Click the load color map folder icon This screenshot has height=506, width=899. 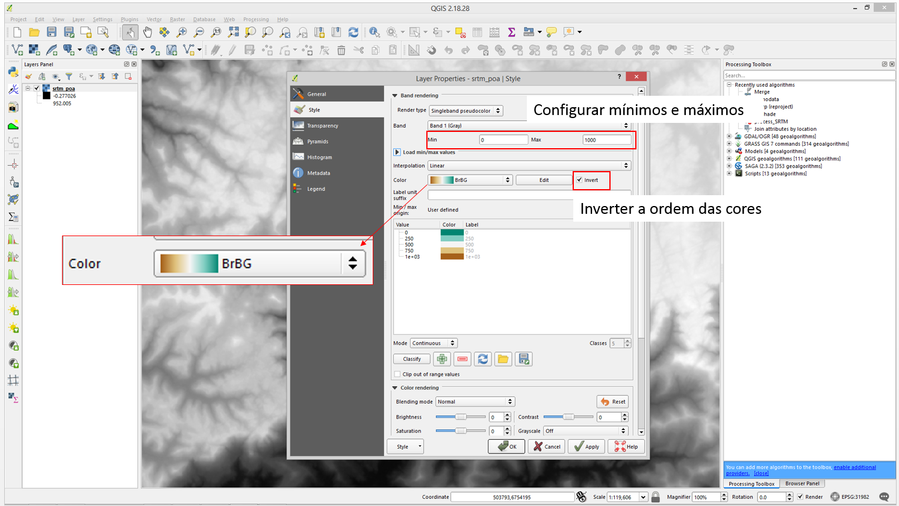click(x=503, y=359)
